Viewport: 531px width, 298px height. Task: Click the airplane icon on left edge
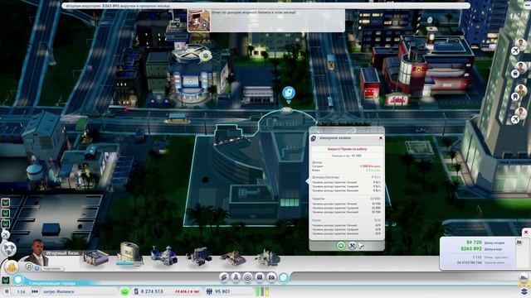pyautogui.click(x=5, y=234)
